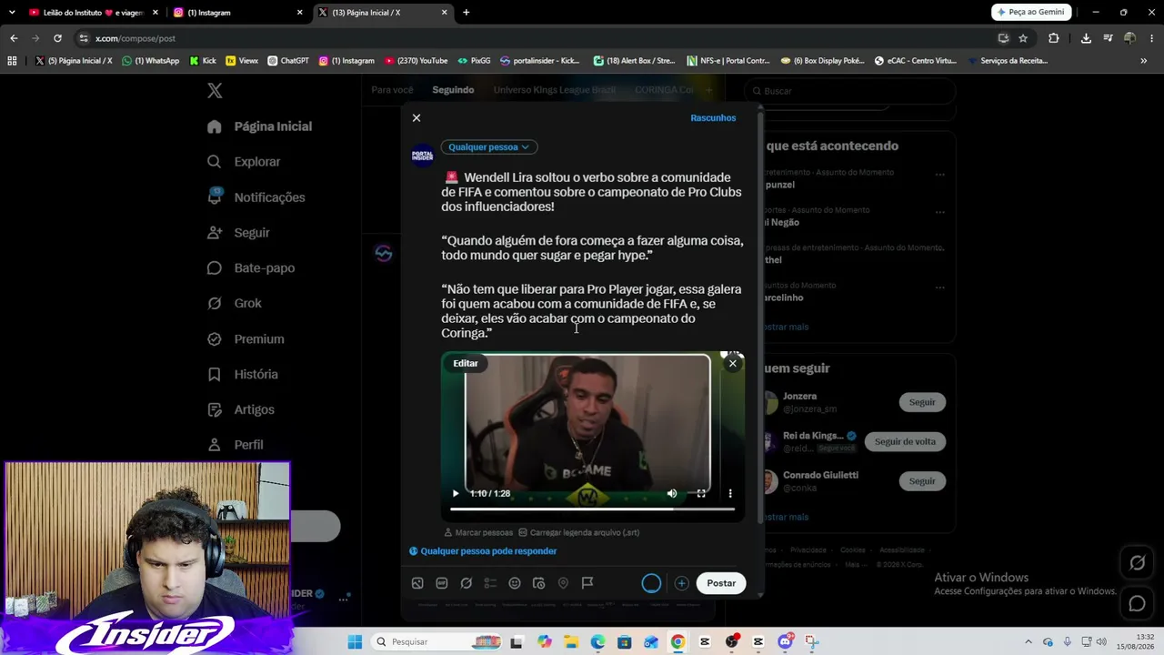Click Seguir de volta for Rei da Kings
This screenshot has width=1164, height=655.
[905, 442]
